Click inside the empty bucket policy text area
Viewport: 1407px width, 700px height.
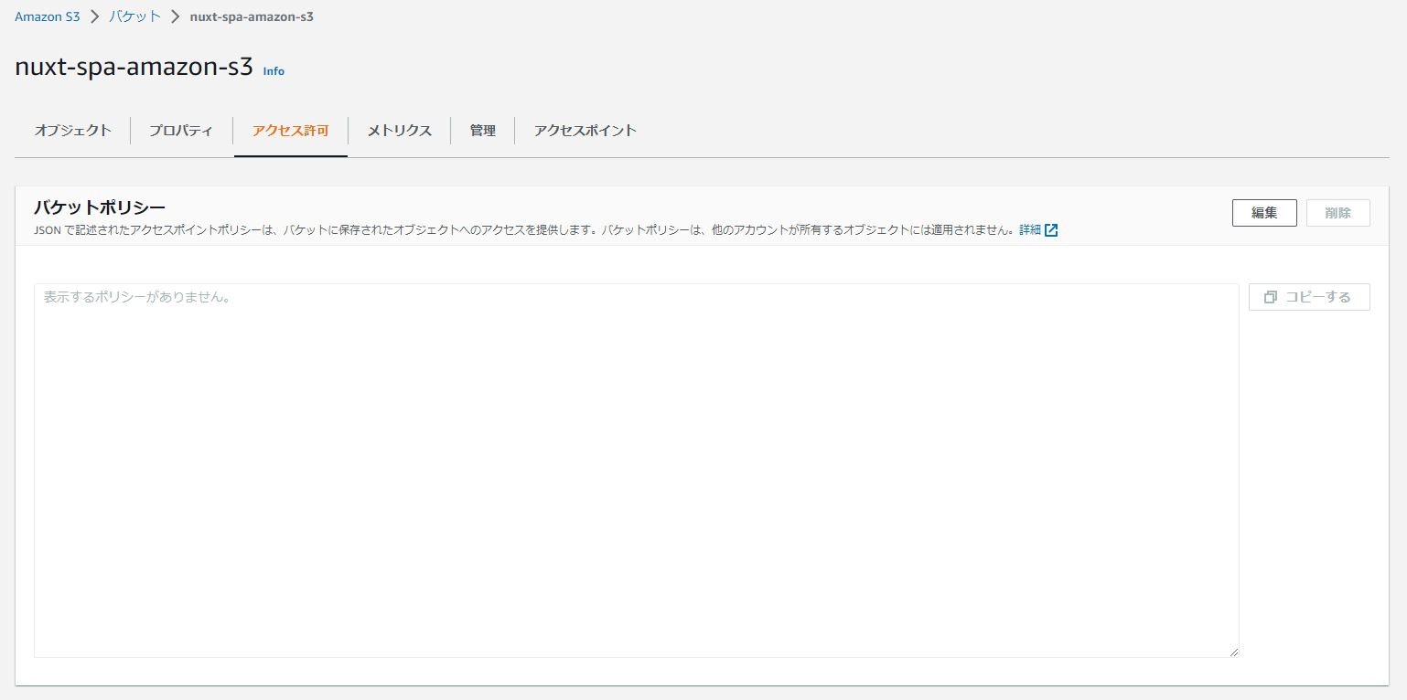click(x=636, y=457)
